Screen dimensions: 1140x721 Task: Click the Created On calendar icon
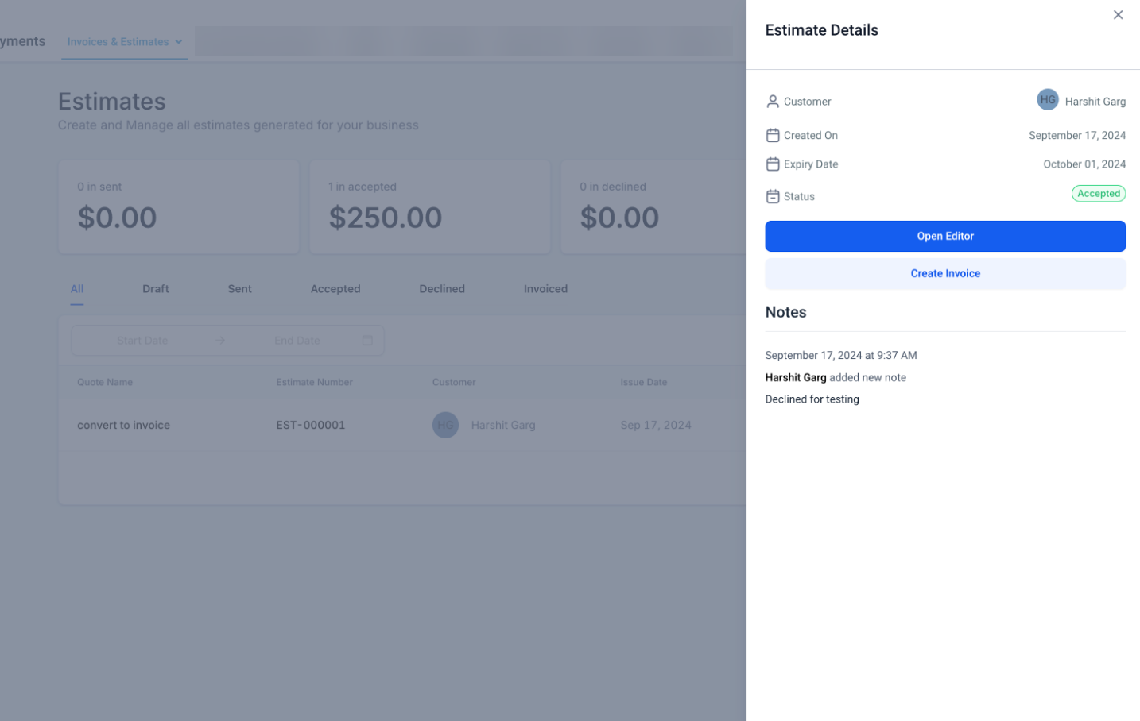click(772, 136)
